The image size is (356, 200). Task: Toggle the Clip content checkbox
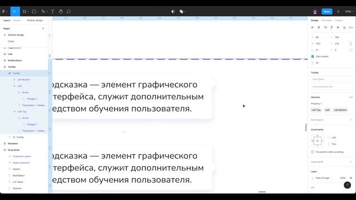[313, 57]
